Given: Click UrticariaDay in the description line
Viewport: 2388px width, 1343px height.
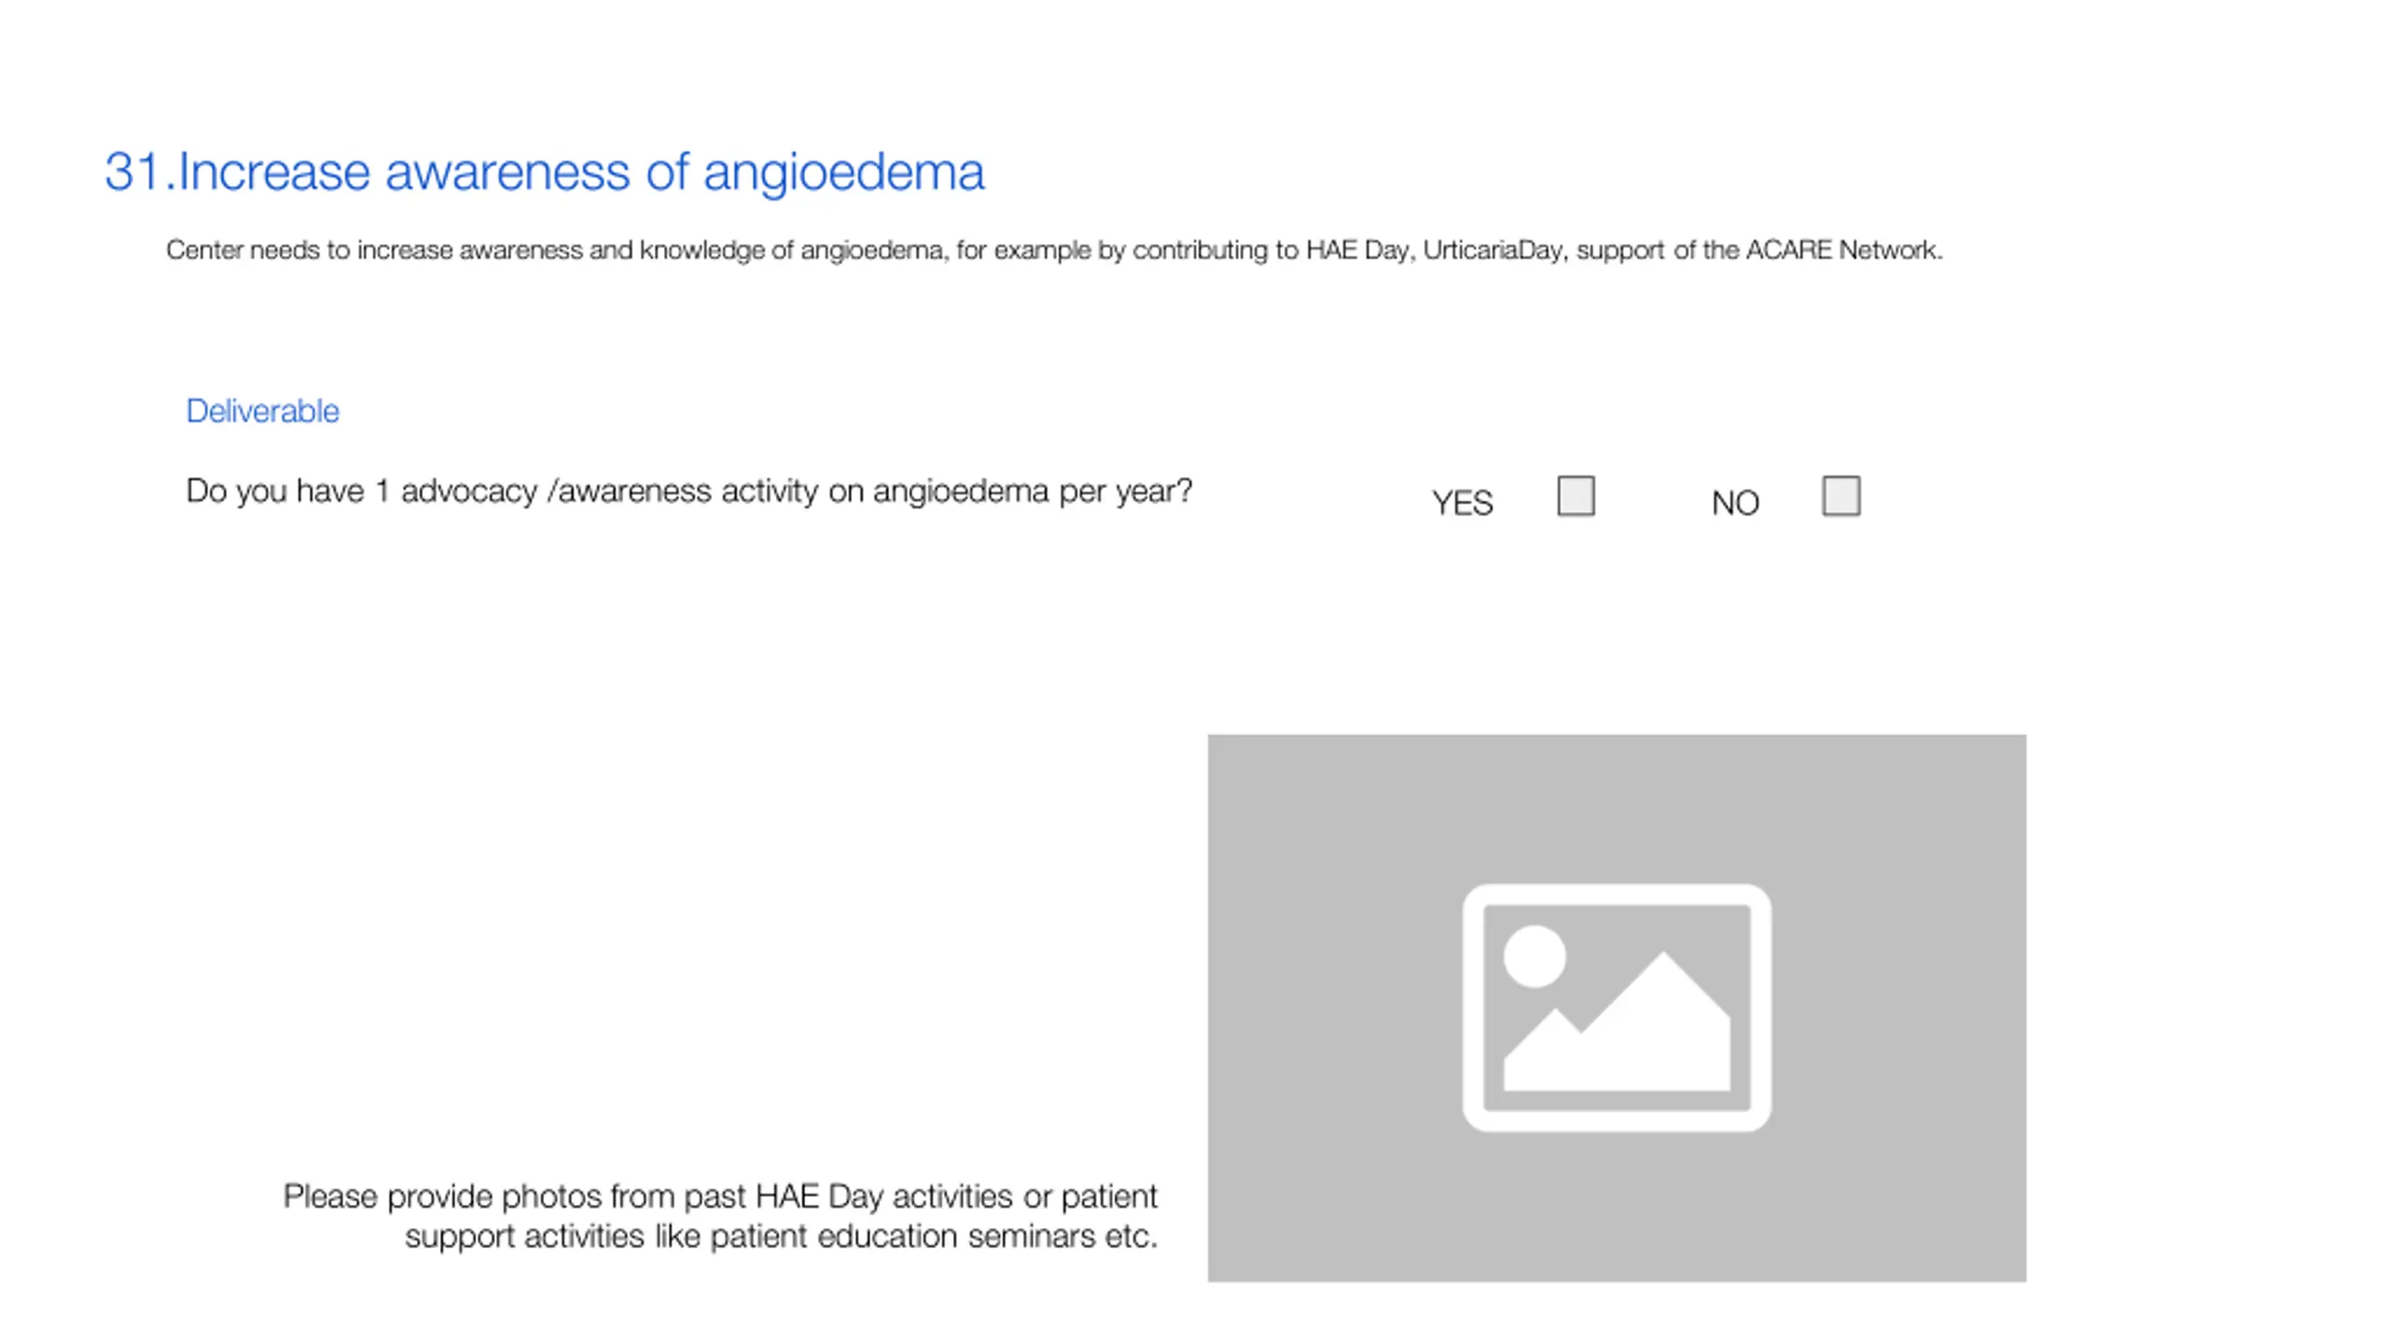Looking at the screenshot, I should click(1492, 250).
